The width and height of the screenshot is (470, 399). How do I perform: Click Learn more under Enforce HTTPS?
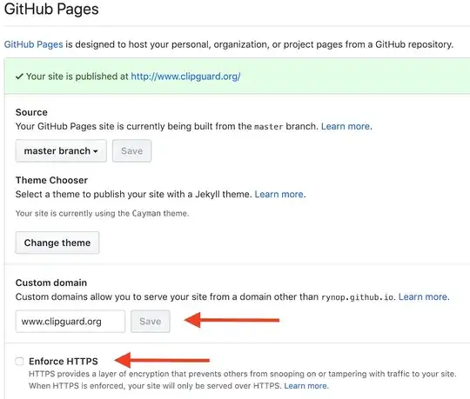pyautogui.click(x=305, y=386)
